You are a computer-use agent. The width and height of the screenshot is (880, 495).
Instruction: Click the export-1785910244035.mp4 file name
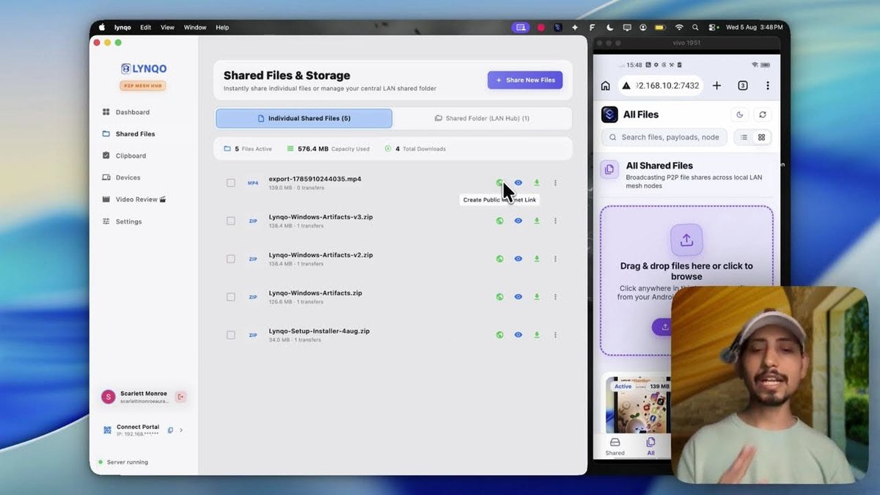tap(315, 179)
